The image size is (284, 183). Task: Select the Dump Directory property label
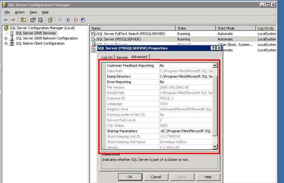click(119, 76)
